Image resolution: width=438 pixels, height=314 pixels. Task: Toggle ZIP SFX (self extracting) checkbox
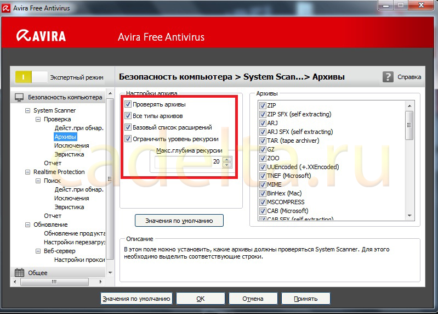(x=263, y=114)
